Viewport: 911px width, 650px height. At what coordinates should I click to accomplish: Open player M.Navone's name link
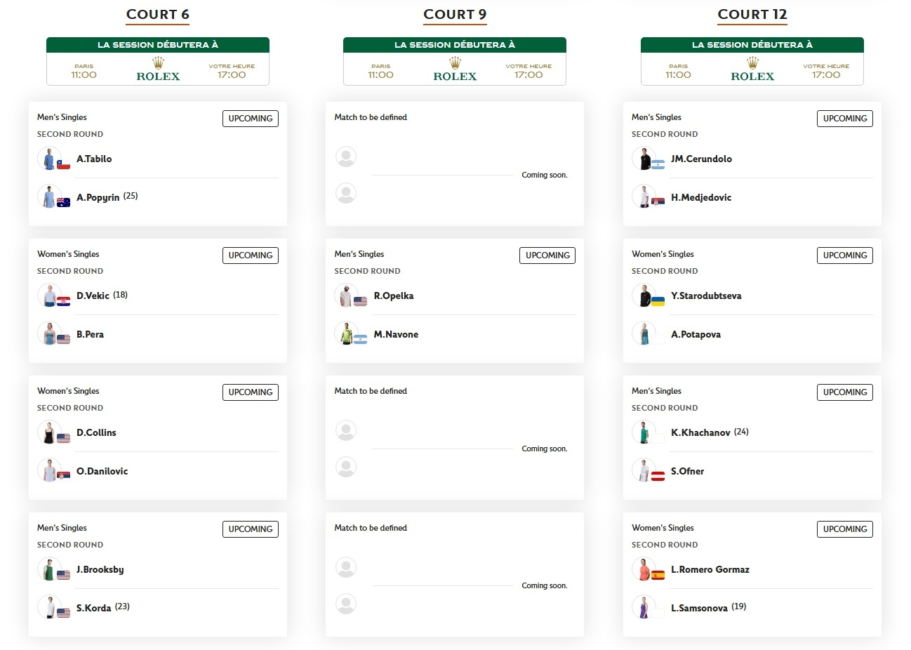(396, 334)
